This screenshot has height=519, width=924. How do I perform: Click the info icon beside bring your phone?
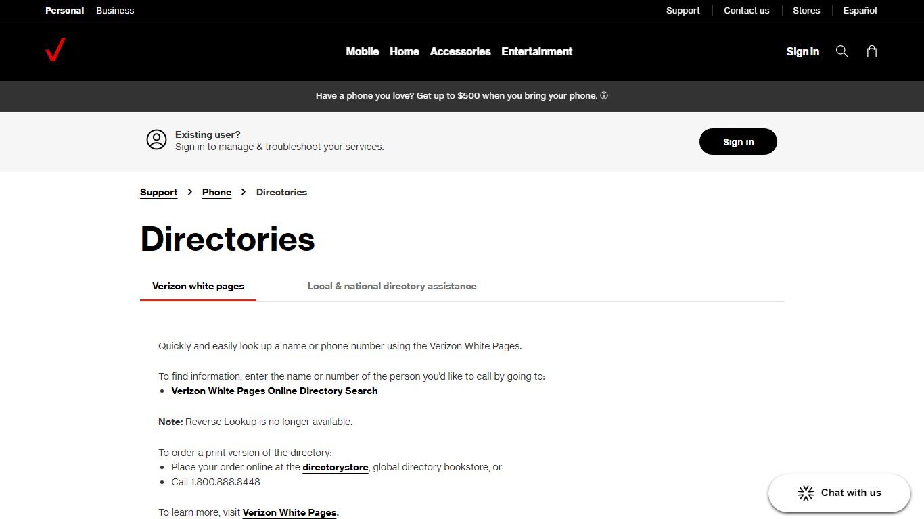(x=604, y=96)
